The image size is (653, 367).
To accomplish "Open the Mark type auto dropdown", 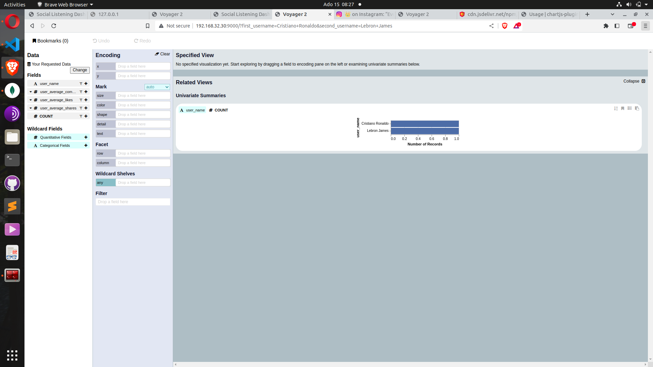I will (x=157, y=87).
